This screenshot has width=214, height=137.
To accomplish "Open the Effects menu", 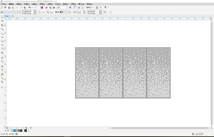I will click(x=42, y=4).
